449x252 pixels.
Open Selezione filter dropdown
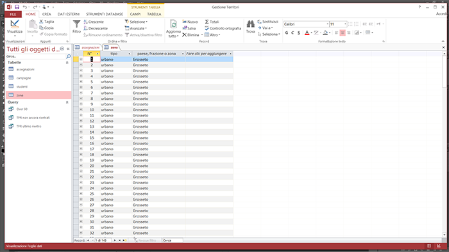coord(136,22)
